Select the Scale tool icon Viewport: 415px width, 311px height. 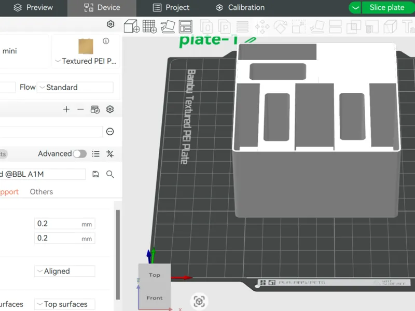pyautogui.click(x=299, y=27)
